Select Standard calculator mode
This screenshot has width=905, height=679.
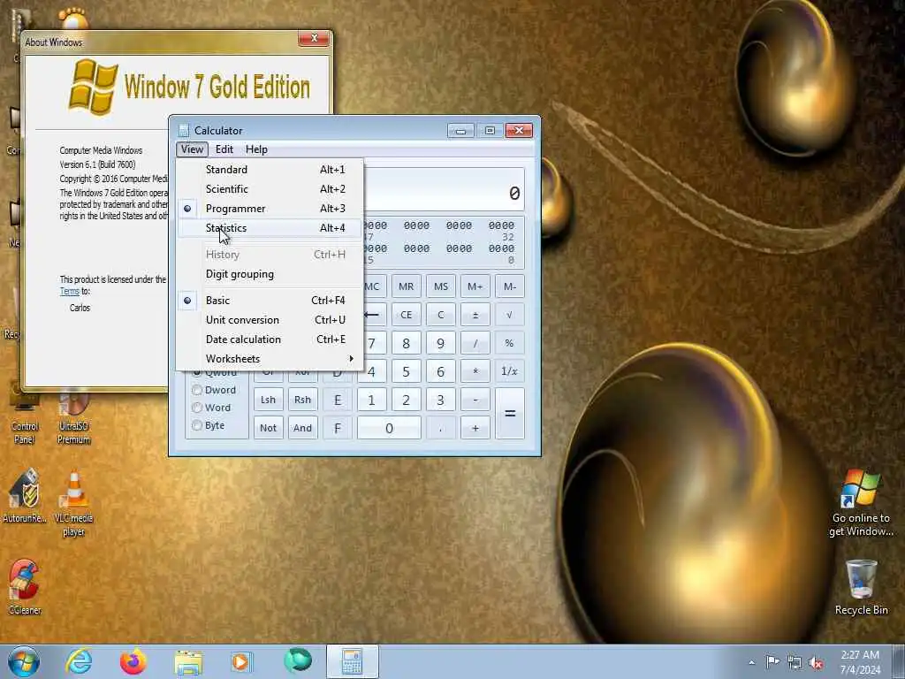270,169
